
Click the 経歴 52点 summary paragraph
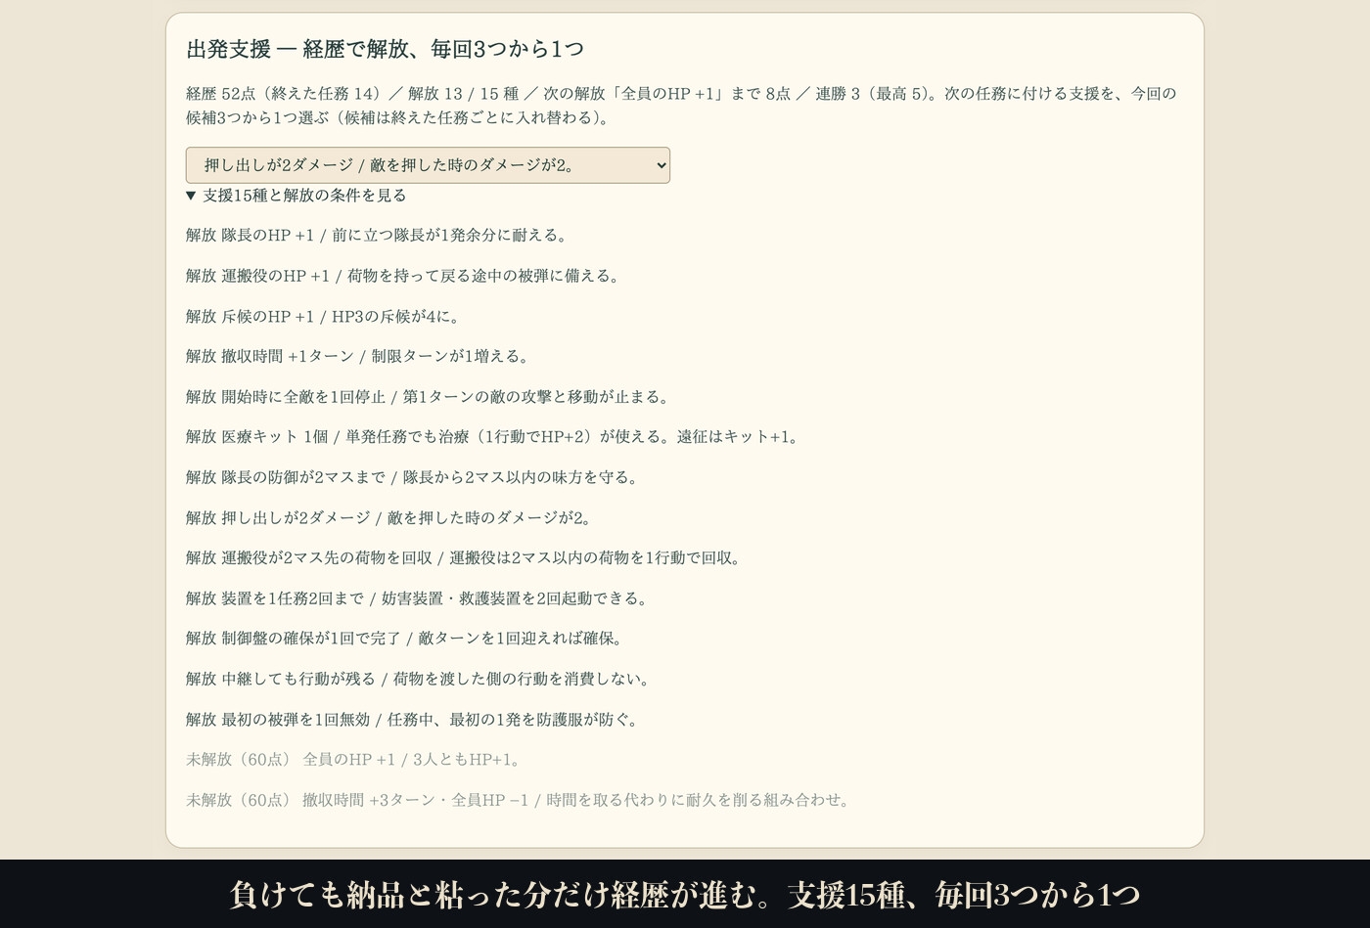click(681, 106)
